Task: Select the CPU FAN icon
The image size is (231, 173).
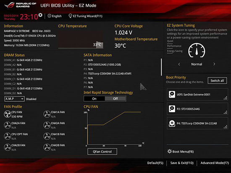Action: 8,114
